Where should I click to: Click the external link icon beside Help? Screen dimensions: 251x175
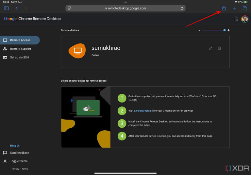click(x=18, y=146)
